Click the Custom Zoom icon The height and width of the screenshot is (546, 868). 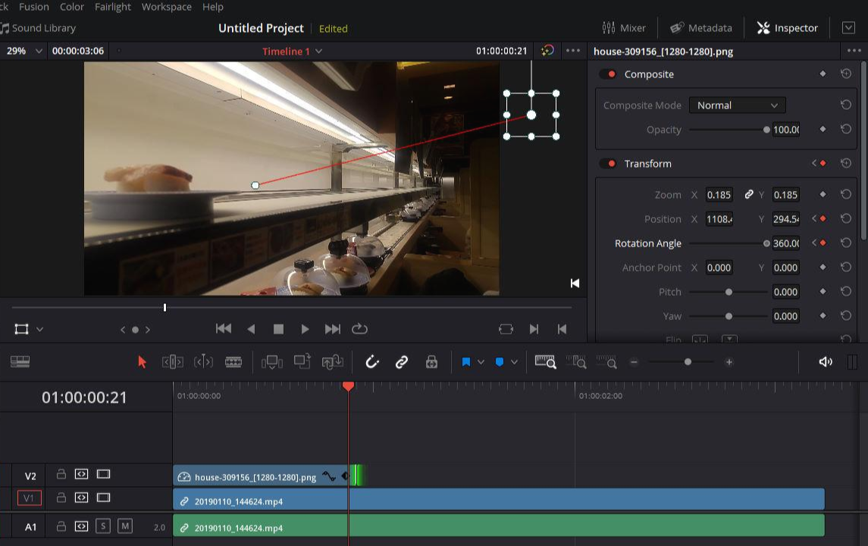coord(606,362)
